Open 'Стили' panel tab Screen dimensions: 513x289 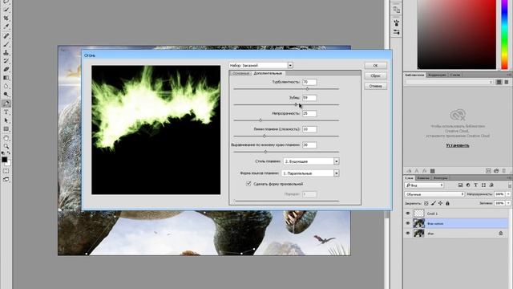tap(455, 75)
